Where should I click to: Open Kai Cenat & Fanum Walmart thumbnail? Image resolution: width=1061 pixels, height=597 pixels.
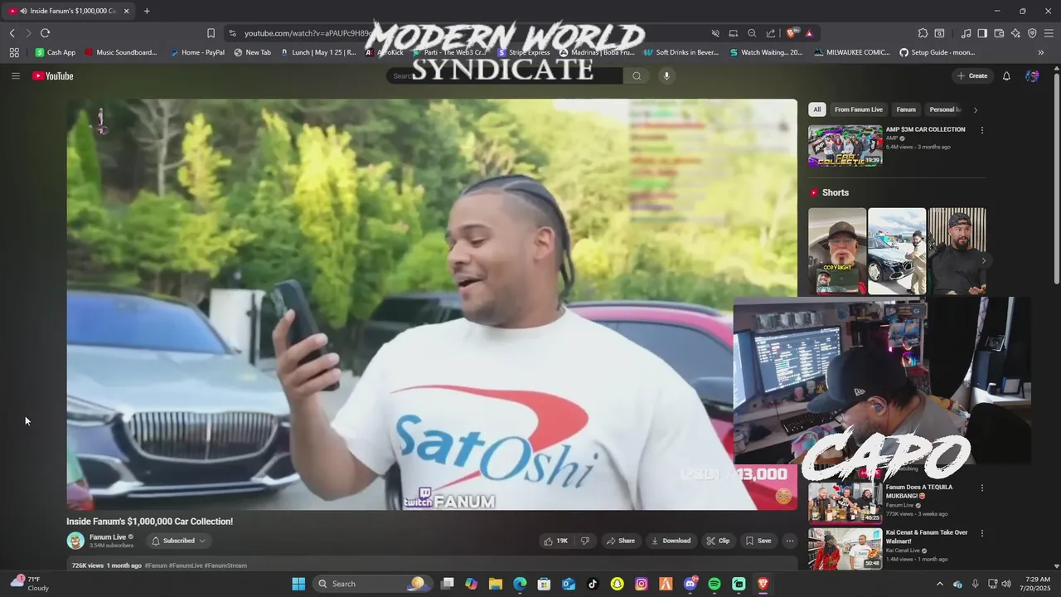click(845, 548)
